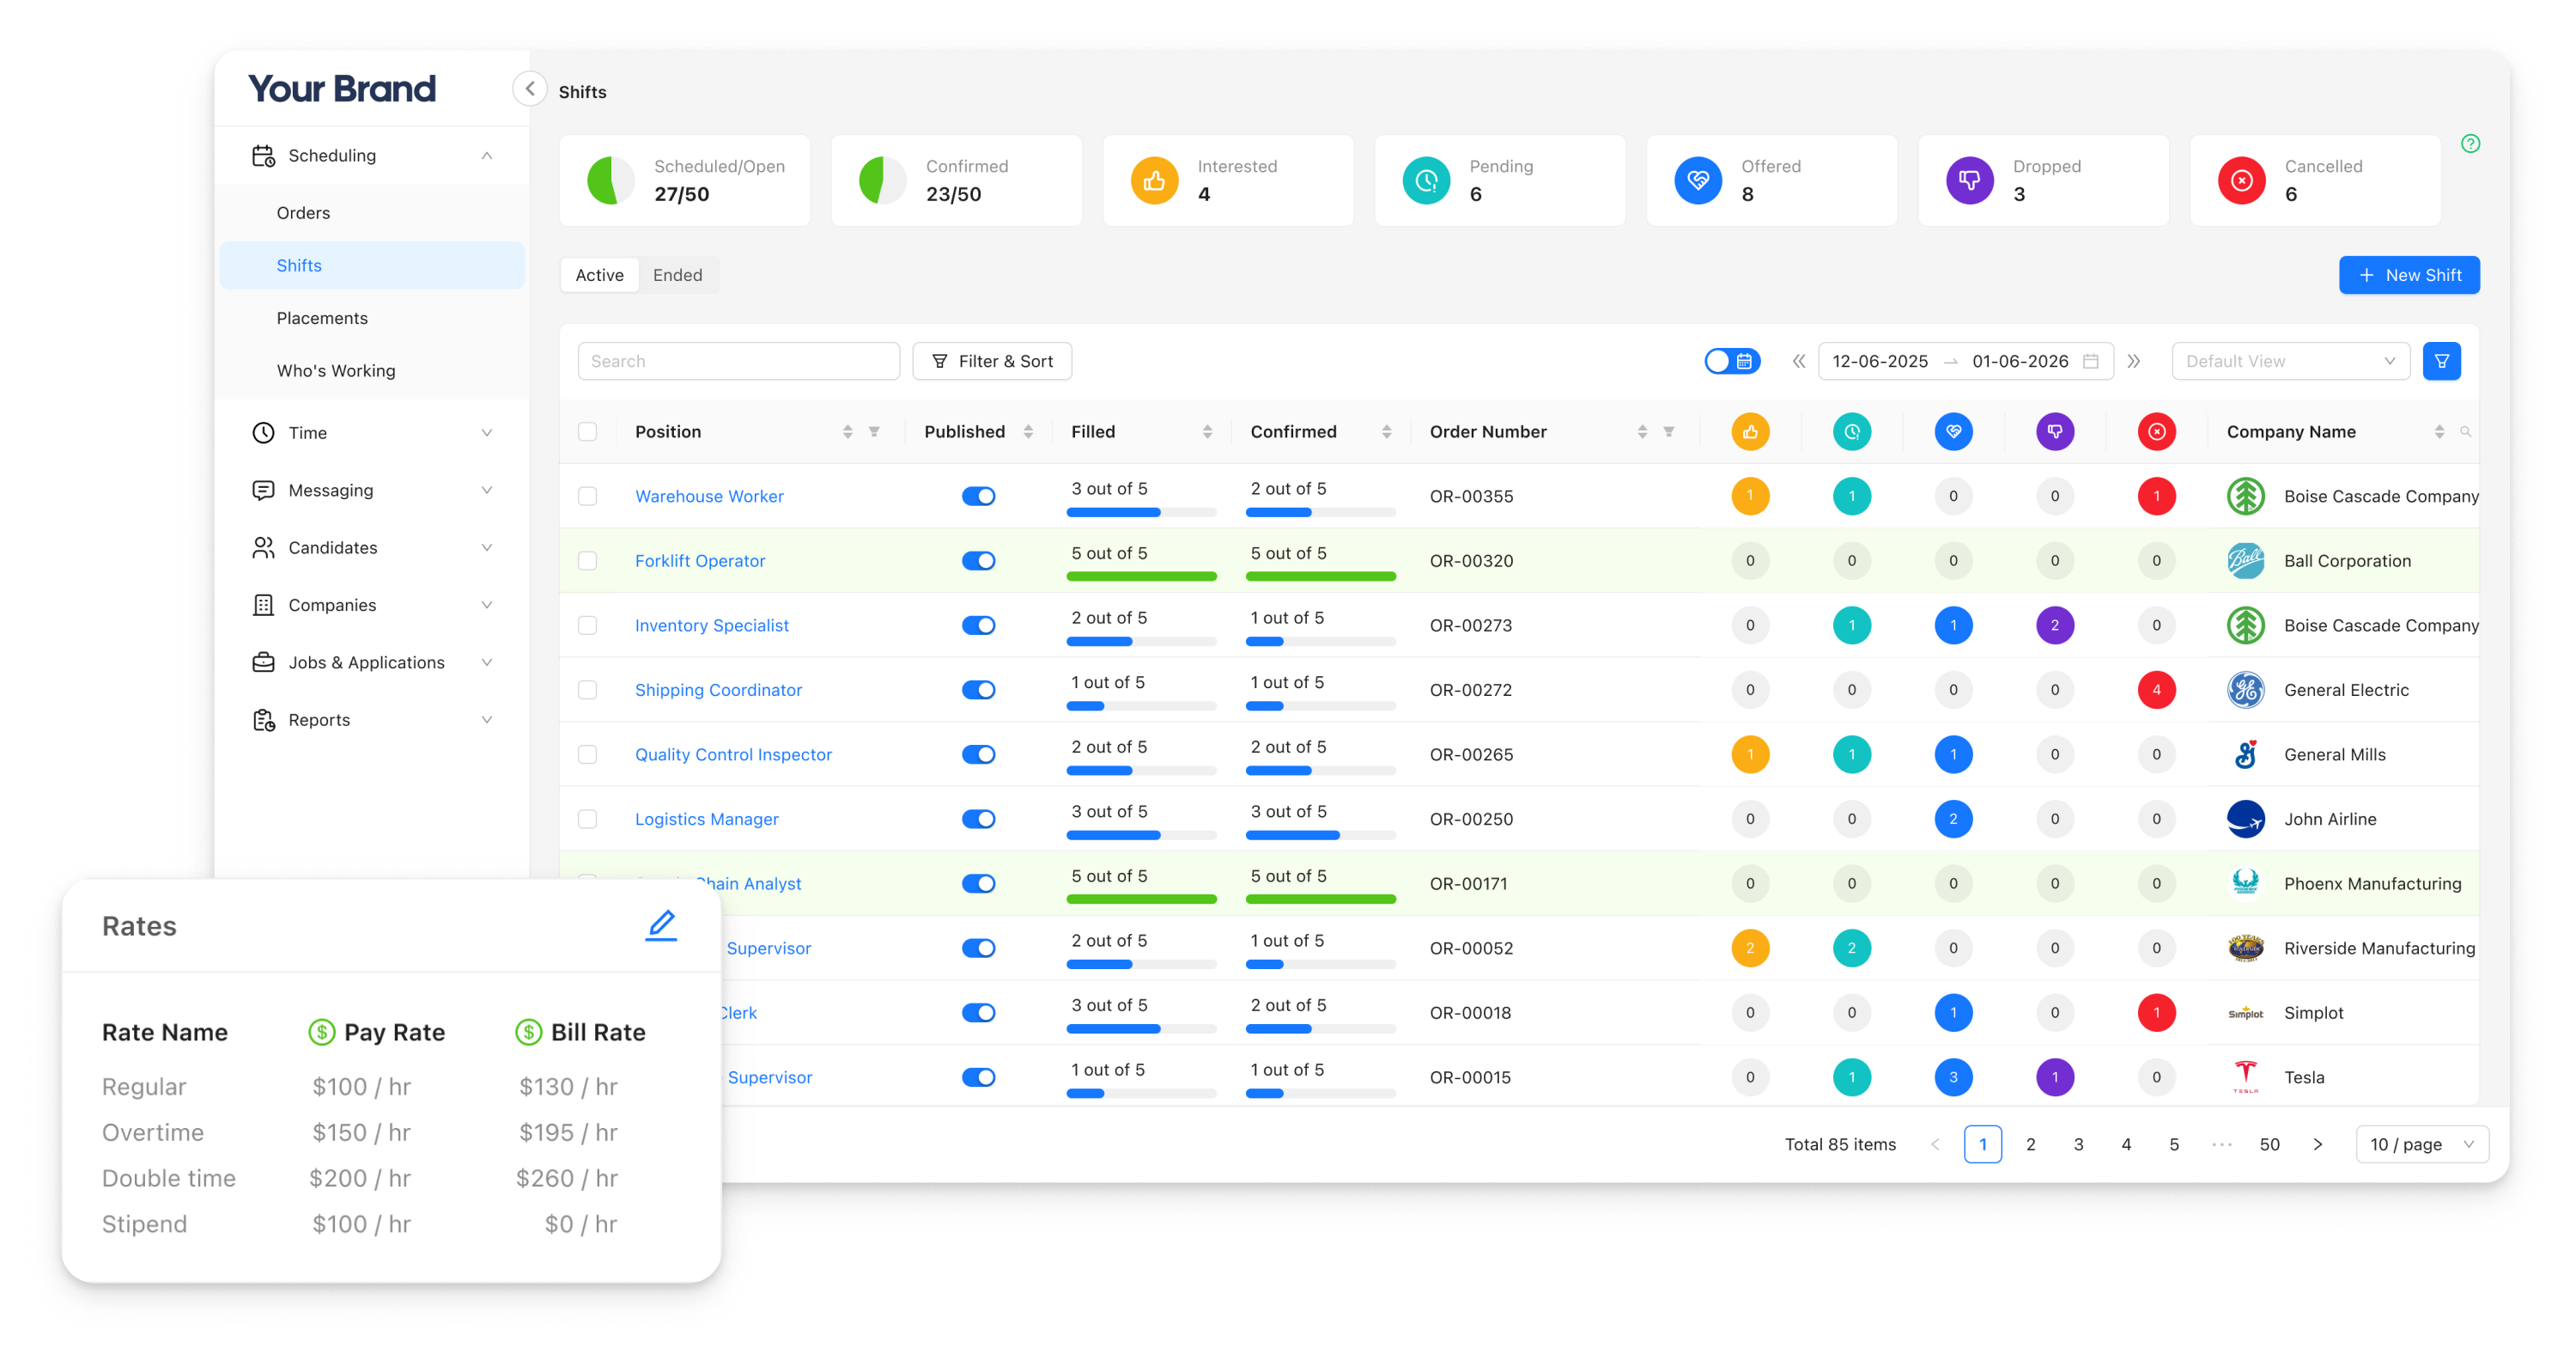
Task: Open Filter & Sort options
Action: 992,362
